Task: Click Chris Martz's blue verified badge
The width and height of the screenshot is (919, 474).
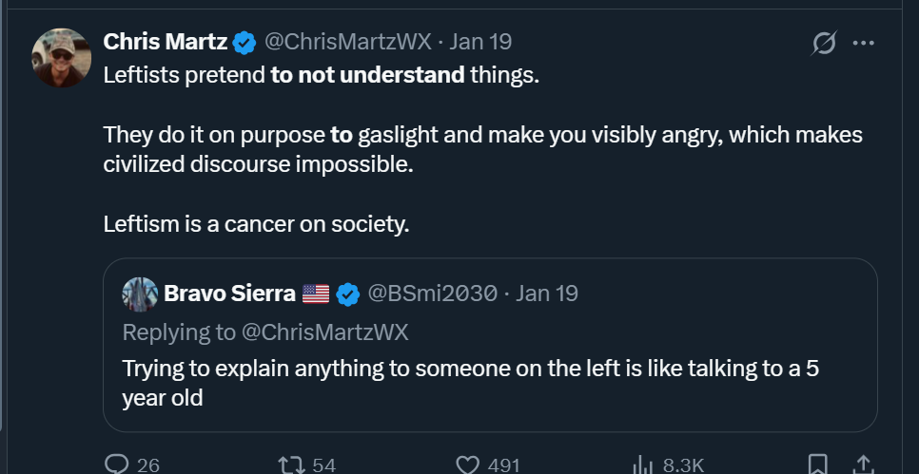Action: pos(244,42)
